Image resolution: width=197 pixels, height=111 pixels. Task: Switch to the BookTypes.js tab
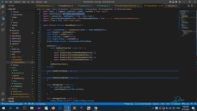click(104, 6)
